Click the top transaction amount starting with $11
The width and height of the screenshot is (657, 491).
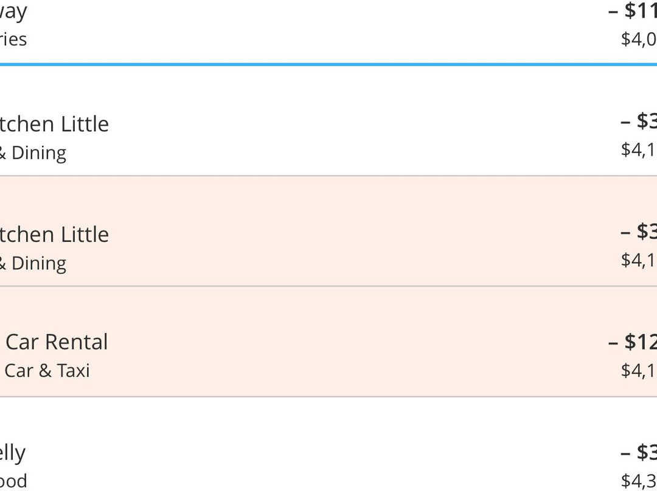pos(633,11)
